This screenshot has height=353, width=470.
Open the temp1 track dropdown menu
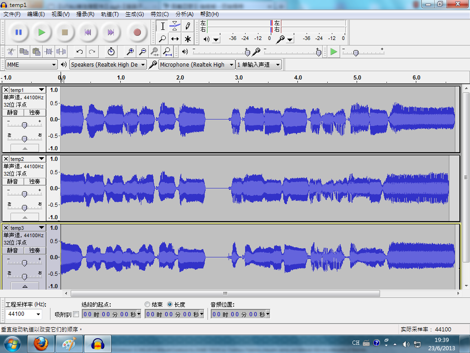pos(42,90)
